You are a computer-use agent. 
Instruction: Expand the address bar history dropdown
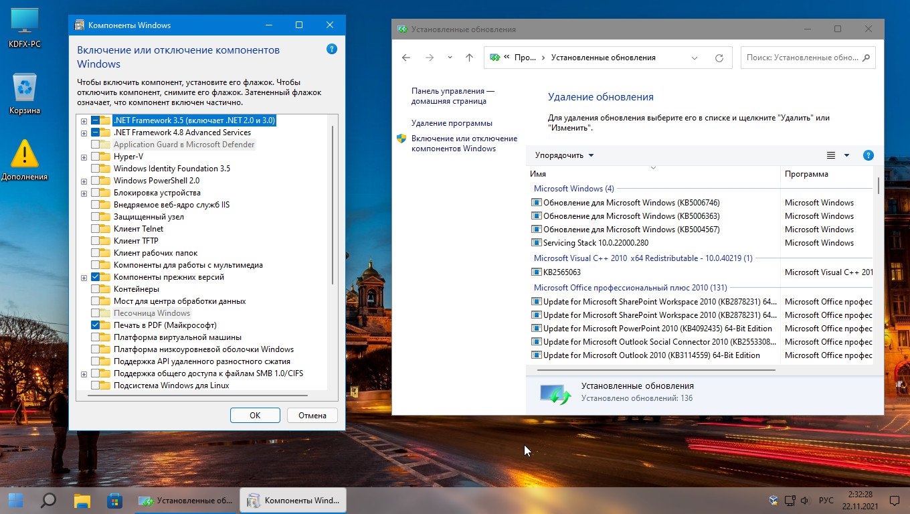695,58
